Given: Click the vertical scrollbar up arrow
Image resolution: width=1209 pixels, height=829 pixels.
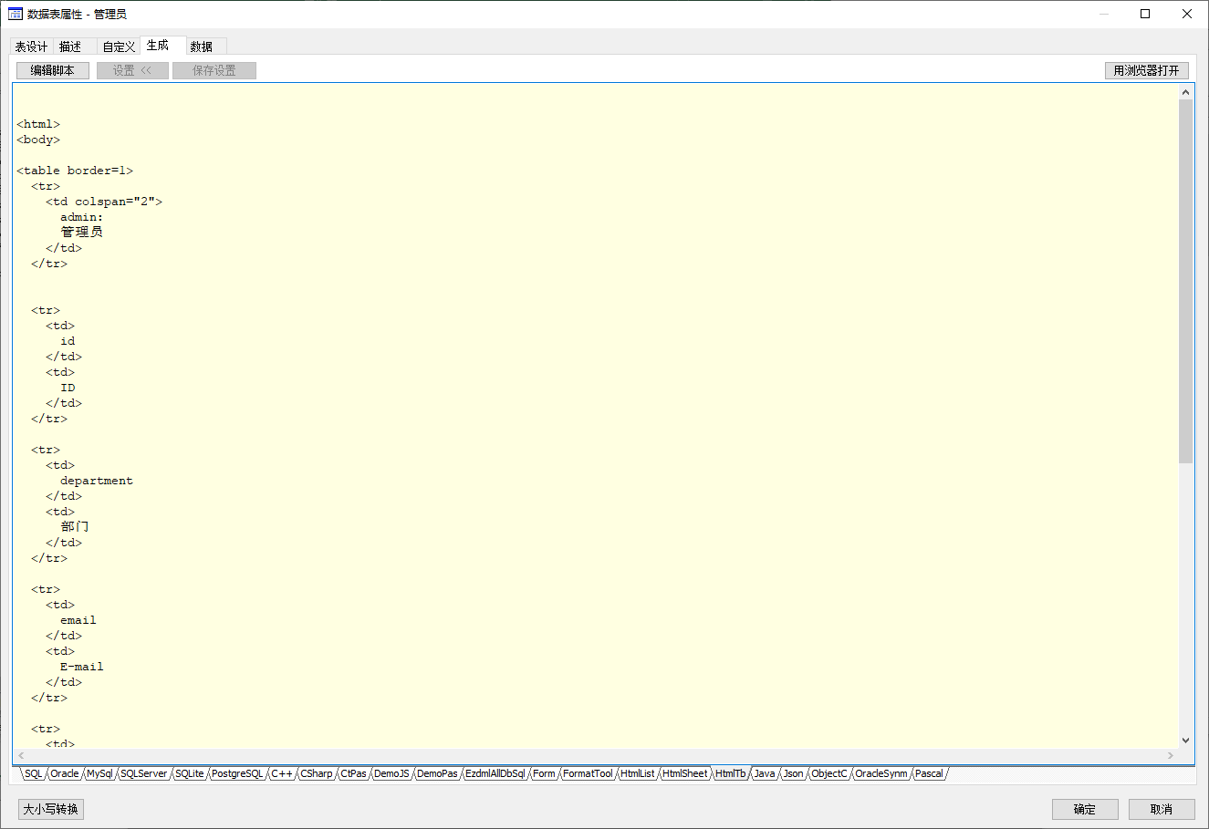Looking at the screenshot, I should tap(1185, 92).
